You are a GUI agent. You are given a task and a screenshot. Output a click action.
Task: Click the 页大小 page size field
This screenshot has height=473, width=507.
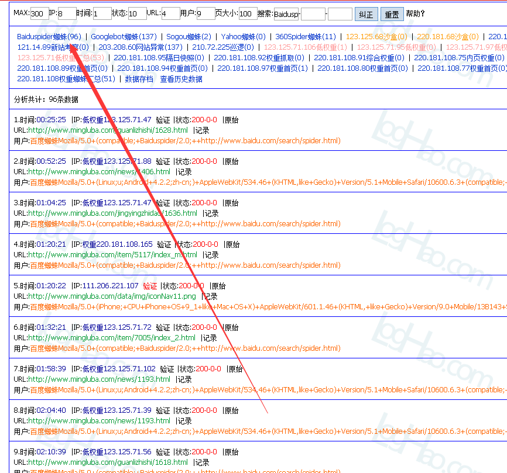coord(248,14)
